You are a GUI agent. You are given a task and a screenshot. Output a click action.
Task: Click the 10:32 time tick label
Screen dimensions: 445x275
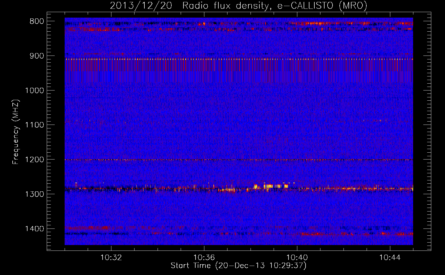tap(111, 258)
